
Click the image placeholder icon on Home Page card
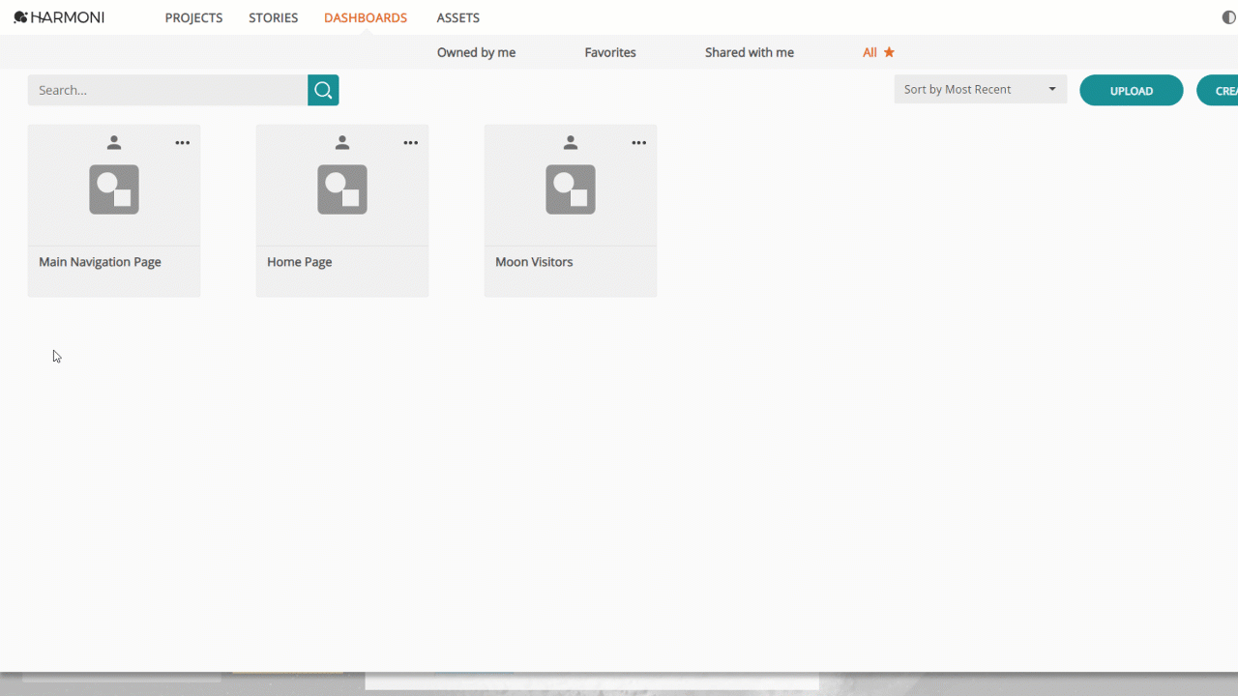(x=341, y=189)
